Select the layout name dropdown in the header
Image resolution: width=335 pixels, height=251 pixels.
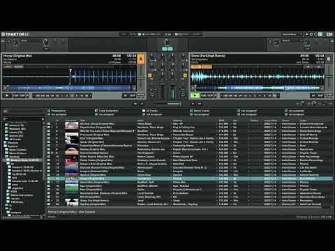point(292,34)
